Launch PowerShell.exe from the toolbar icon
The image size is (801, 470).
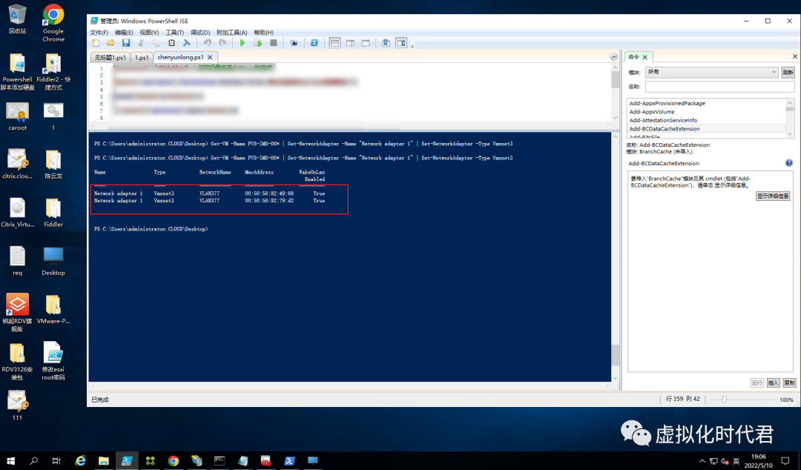coord(314,44)
